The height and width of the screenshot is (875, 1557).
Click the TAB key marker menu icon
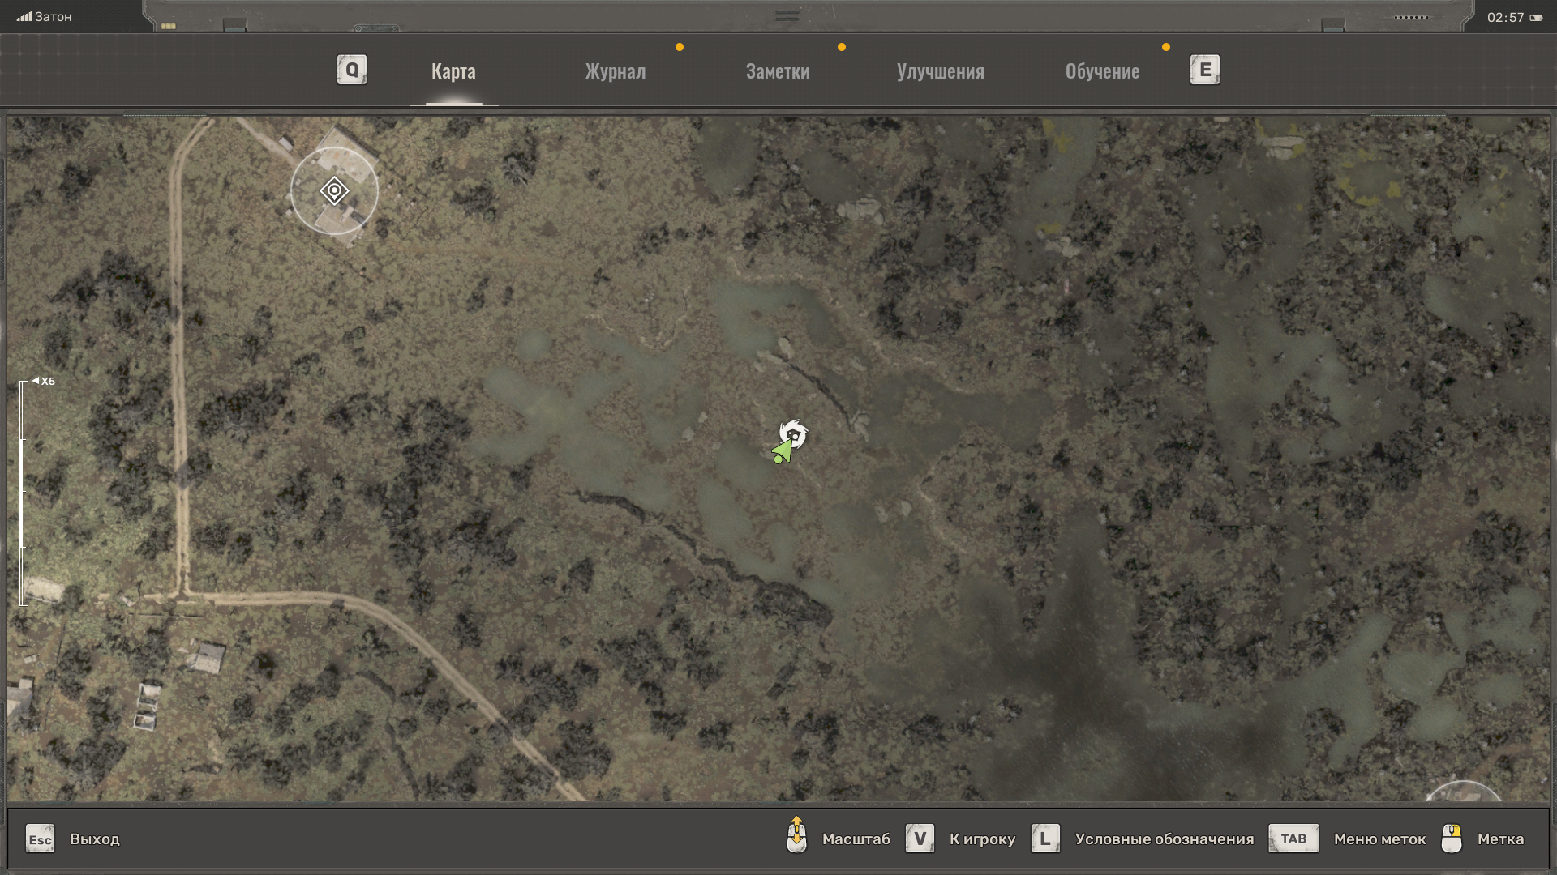pyautogui.click(x=1293, y=839)
